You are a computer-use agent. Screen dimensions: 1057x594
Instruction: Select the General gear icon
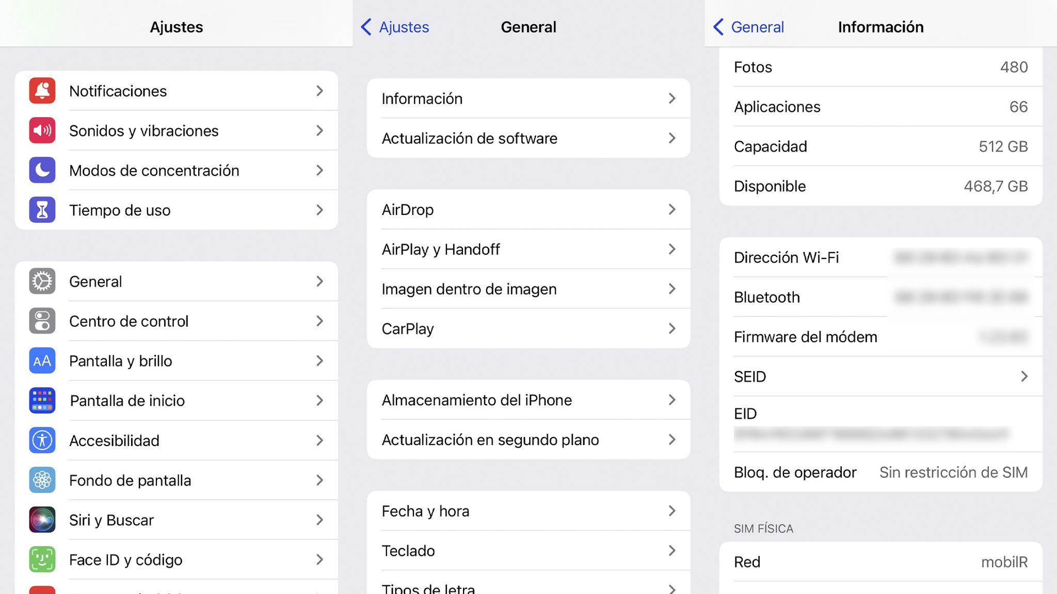[42, 282]
